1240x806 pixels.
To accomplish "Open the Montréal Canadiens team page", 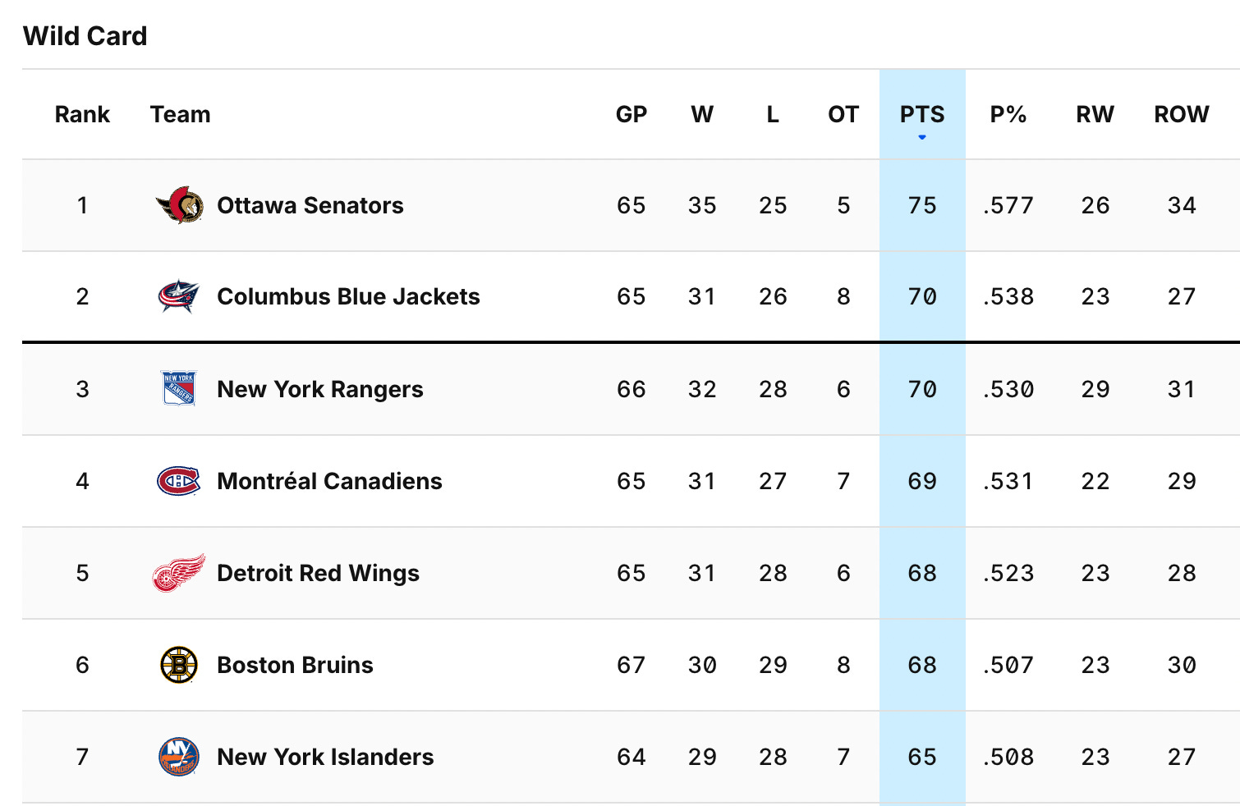I will [x=329, y=481].
